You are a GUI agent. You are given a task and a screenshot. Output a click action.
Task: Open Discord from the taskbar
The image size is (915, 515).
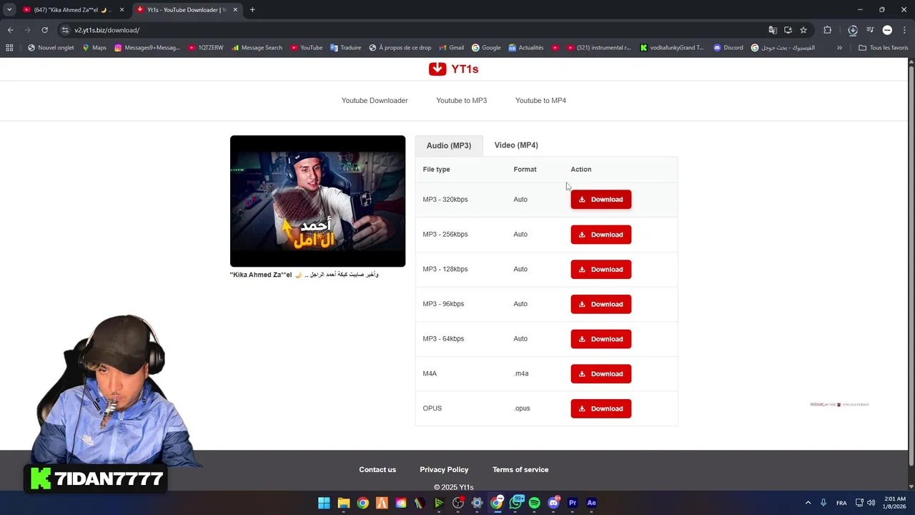[x=553, y=503]
